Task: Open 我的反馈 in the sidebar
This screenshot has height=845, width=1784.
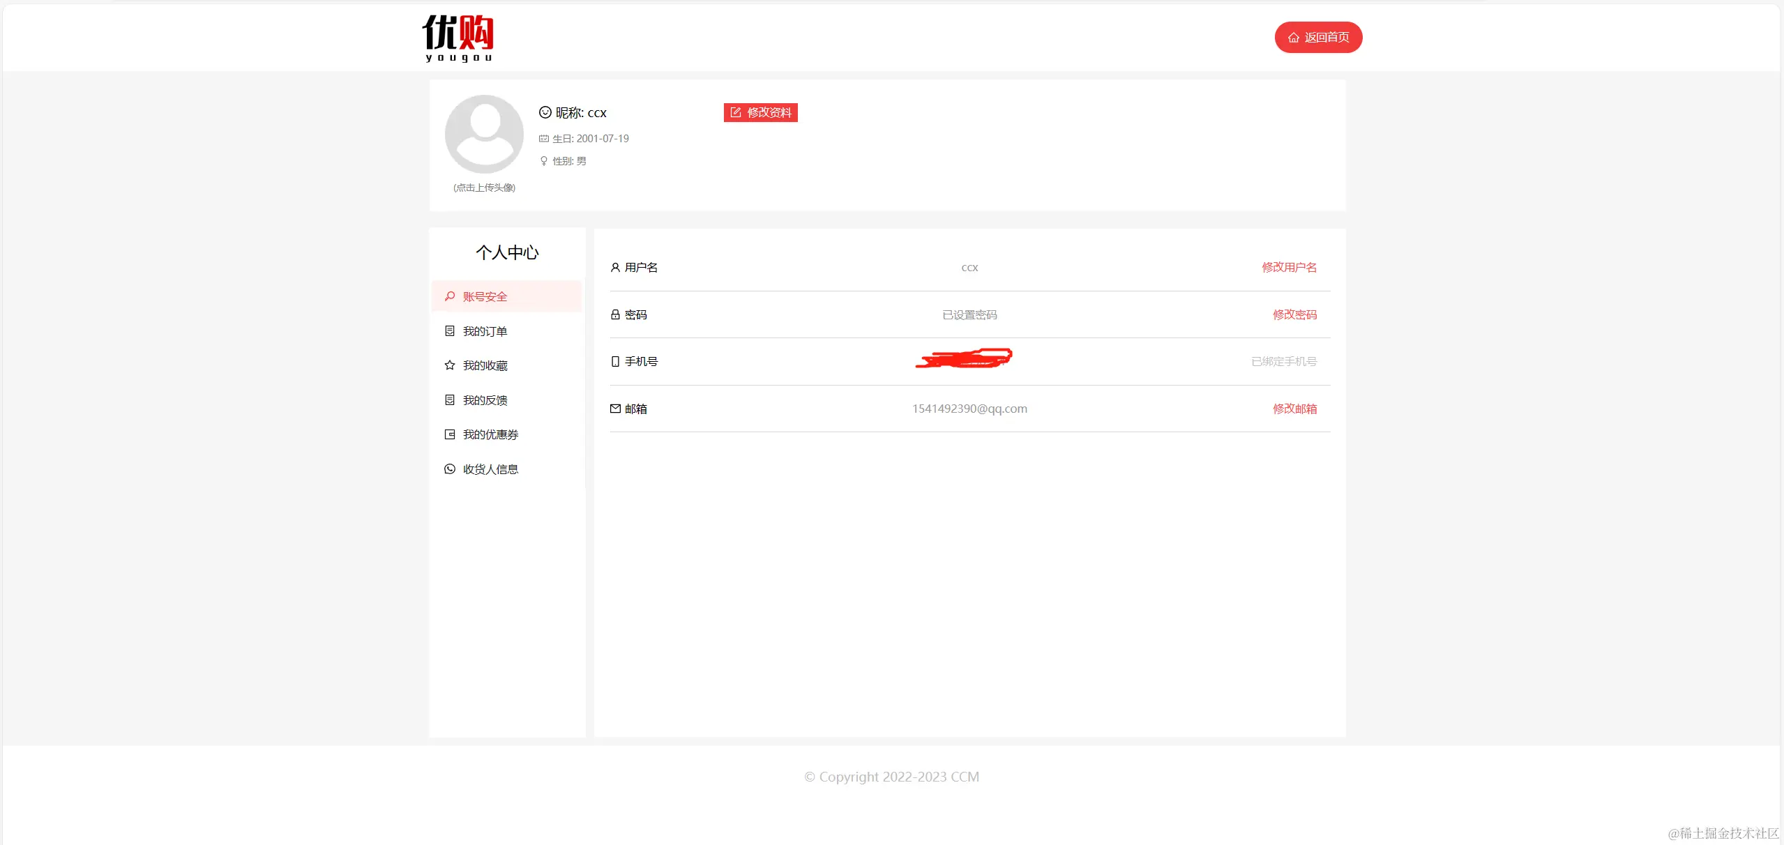Action: pyautogui.click(x=485, y=400)
